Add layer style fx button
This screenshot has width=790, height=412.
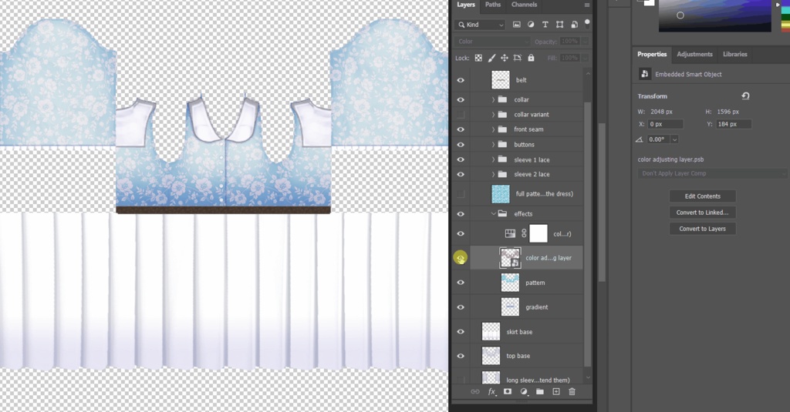pos(491,391)
